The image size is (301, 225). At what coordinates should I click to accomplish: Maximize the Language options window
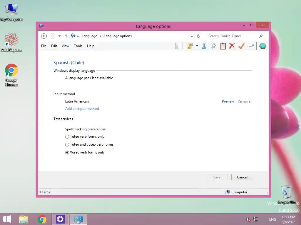coord(252,25)
